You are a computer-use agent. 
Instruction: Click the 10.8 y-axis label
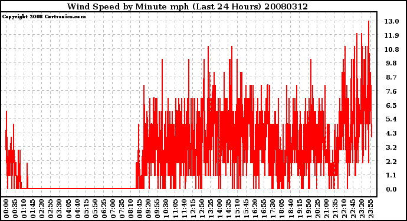392,50
